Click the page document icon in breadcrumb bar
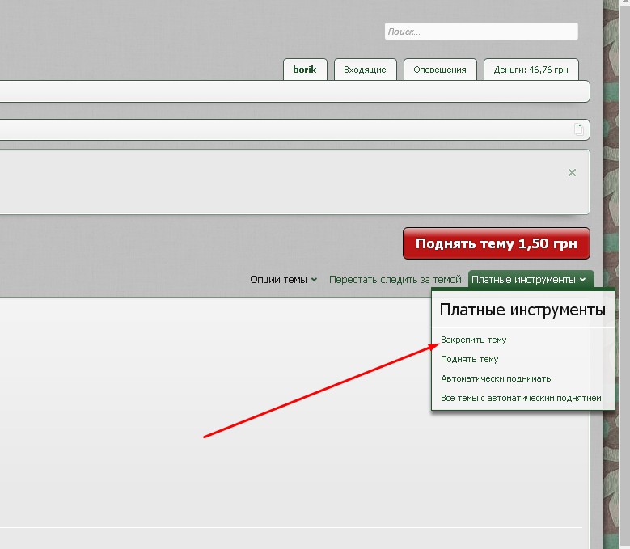Viewport: 630px width, 549px height. pos(578,129)
